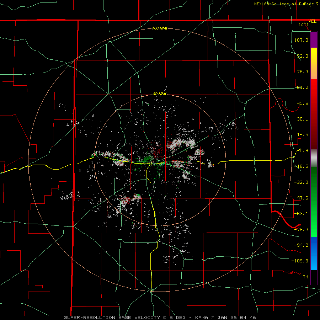This screenshot has height=320, width=320.
Task: Select the -63.1 legend value
Action: (x=301, y=214)
